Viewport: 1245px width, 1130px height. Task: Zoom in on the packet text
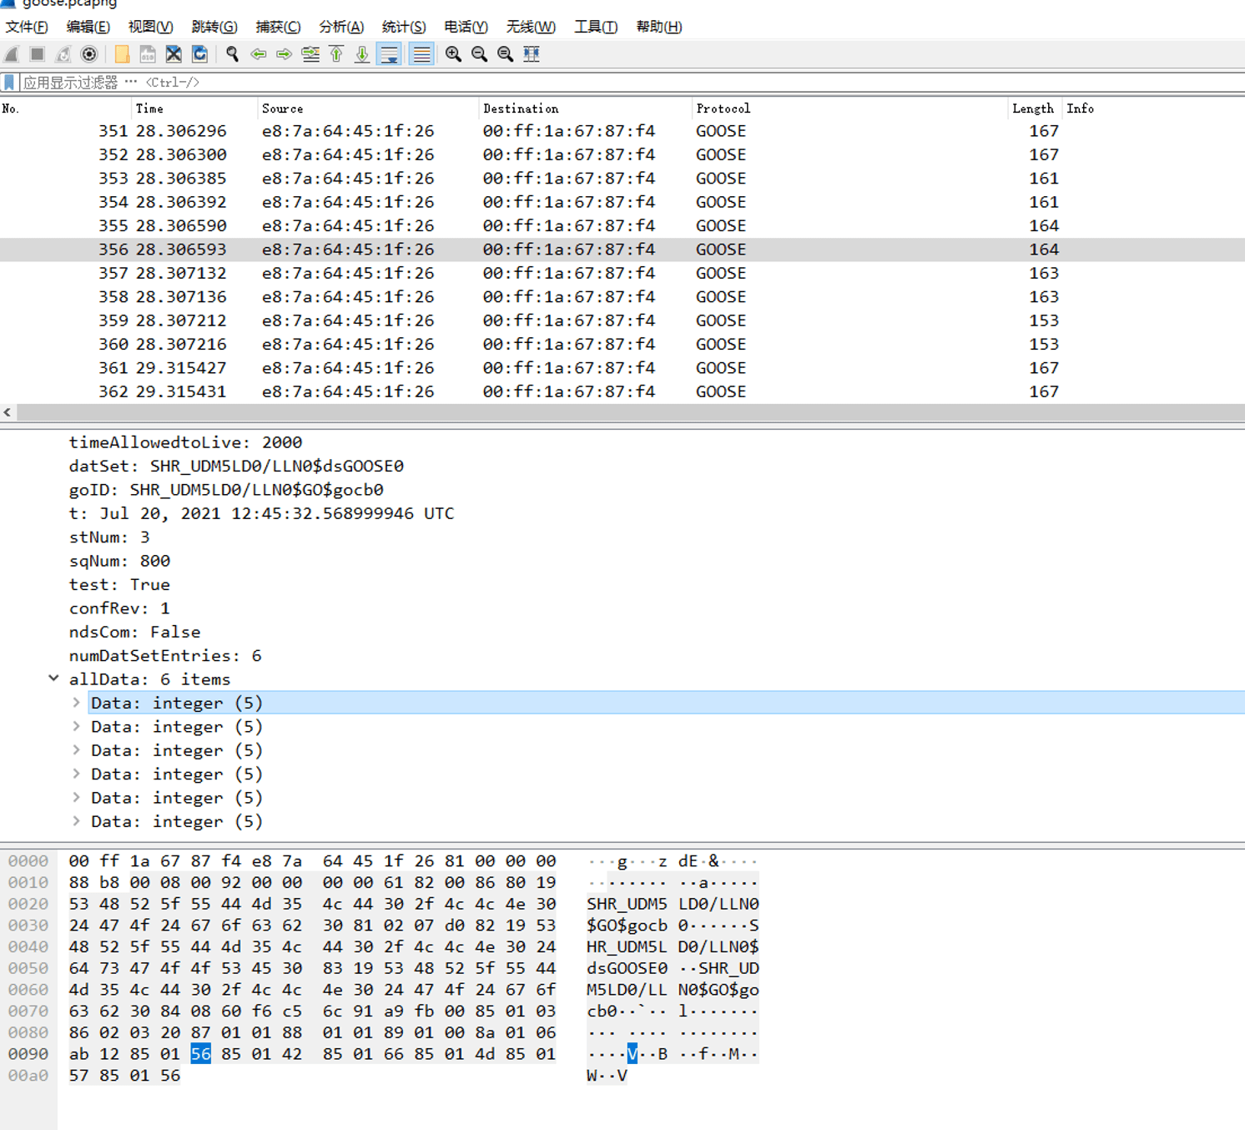click(453, 54)
